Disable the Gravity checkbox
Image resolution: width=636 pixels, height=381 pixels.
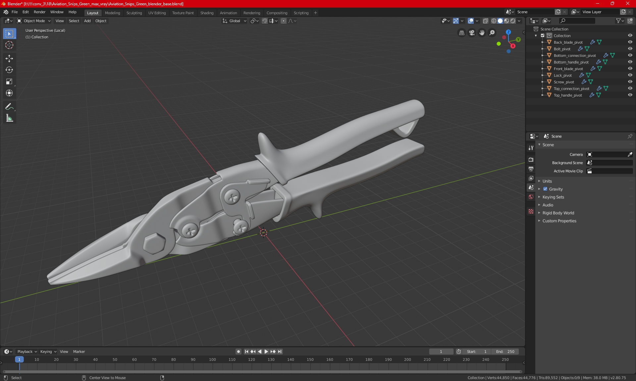(x=545, y=189)
